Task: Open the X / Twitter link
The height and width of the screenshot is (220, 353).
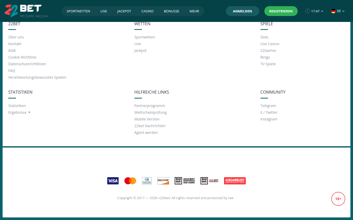Action: pos(269,112)
